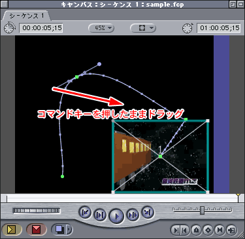The image size is (245, 239).
Task: Open the view mode popup menu
Action: (143, 28)
